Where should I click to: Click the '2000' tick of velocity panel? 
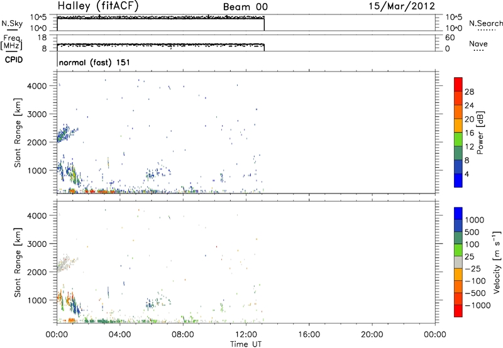coord(37,272)
